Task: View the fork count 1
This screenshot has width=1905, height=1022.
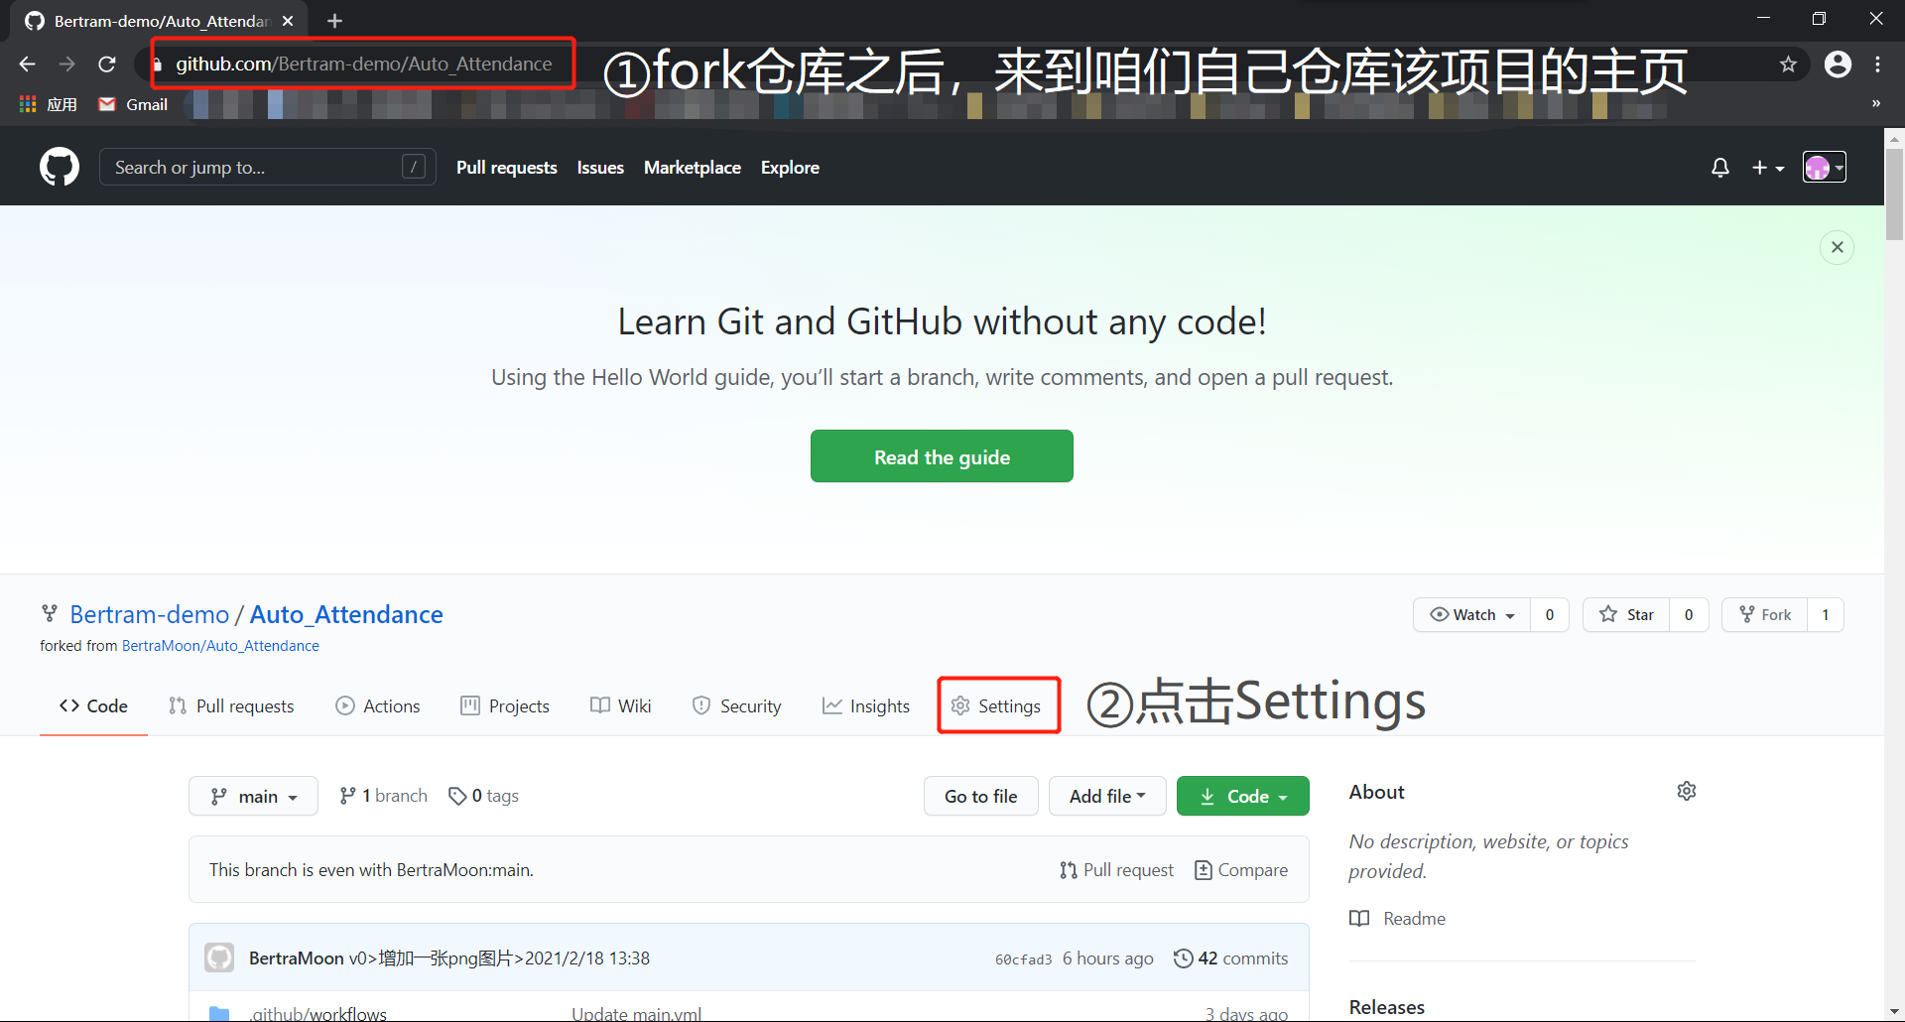Action: point(1826,615)
